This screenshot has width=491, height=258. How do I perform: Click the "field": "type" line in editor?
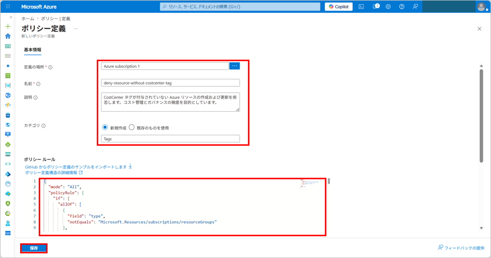[x=86, y=216]
